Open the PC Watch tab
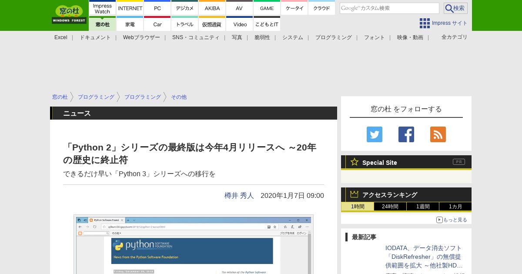Image resolution: width=522 pixels, height=274 pixels. [x=157, y=8]
